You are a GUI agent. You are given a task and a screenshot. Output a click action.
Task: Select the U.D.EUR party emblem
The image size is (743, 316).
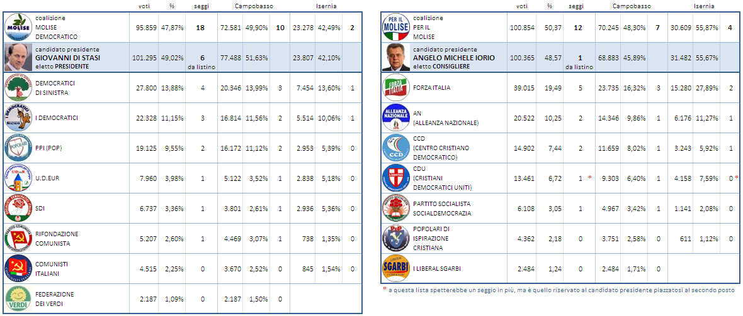pos(18,178)
